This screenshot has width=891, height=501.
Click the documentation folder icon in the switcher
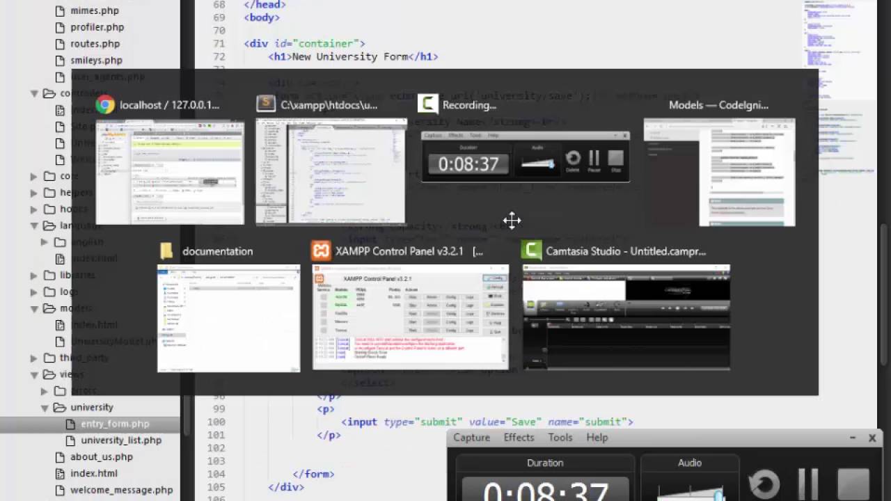pyautogui.click(x=166, y=251)
